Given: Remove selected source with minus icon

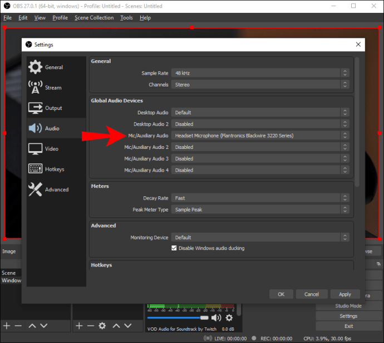Looking at the screenshot, I should (91, 326).
